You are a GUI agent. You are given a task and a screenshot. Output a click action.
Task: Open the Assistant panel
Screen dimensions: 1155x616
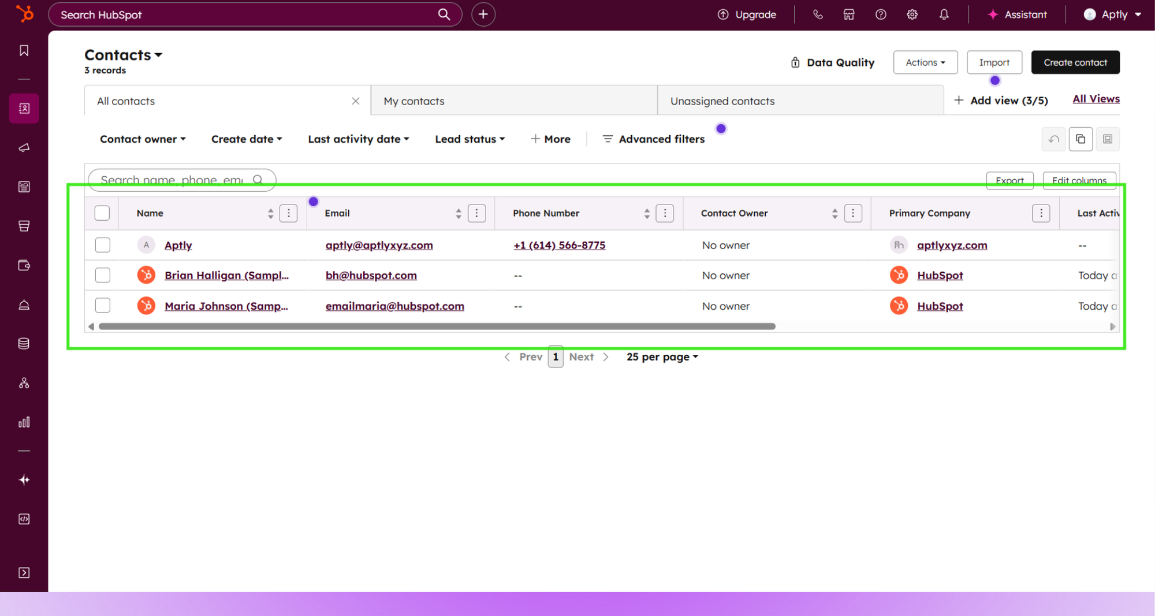[1018, 14]
